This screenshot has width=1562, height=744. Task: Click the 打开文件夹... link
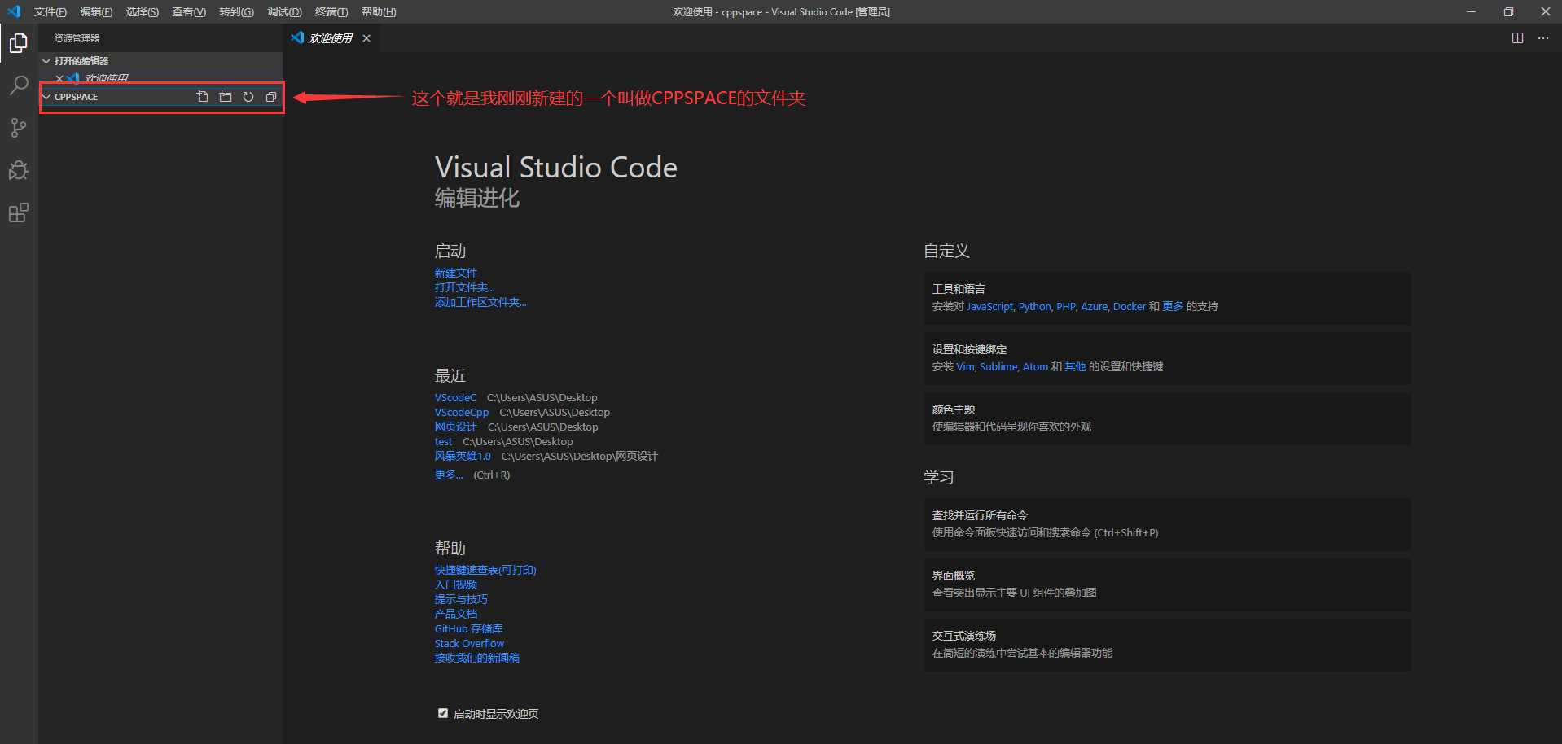tap(464, 287)
